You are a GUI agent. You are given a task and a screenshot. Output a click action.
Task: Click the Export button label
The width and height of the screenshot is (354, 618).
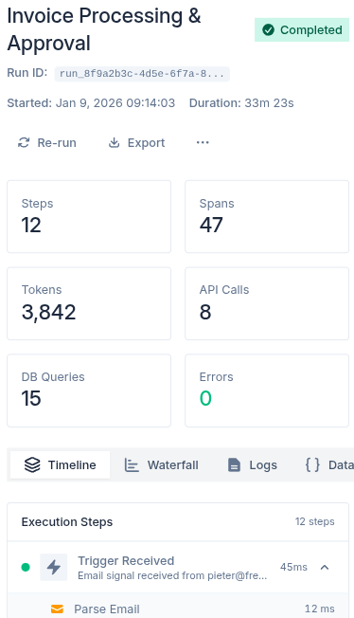146,143
